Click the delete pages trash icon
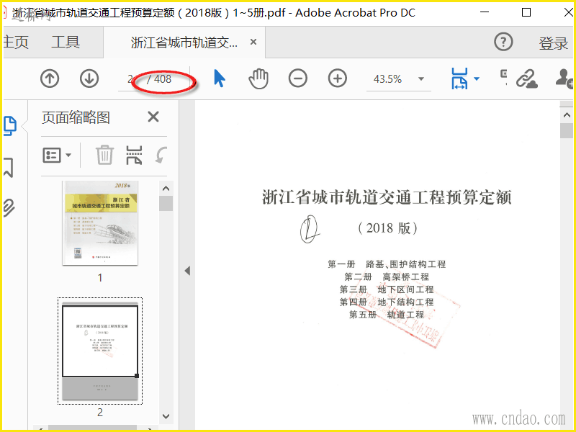The image size is (576, 432). tap(104, 155)
